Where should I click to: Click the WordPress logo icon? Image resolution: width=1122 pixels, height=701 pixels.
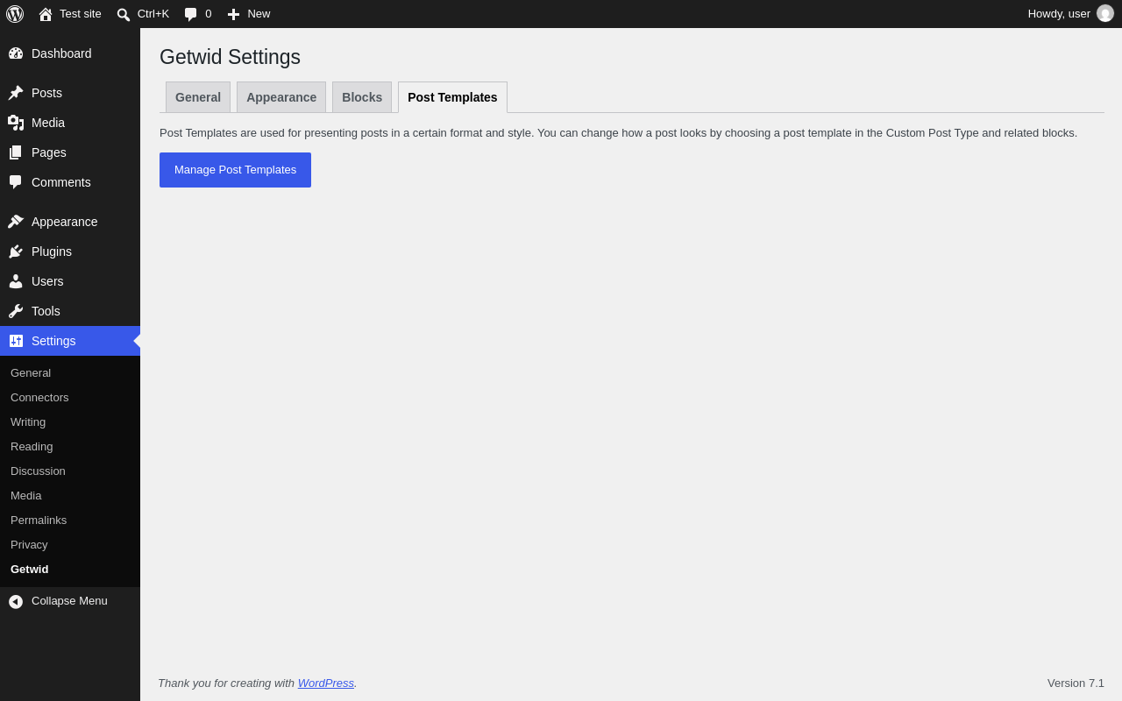(x=15, y=14)
